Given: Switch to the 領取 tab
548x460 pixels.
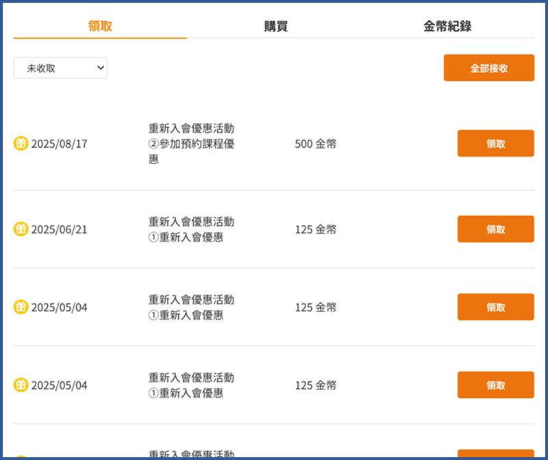Looking at the screenshot, I should click(100, 27).
